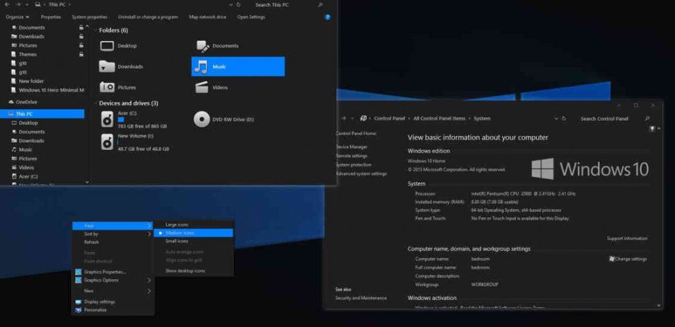Click the Control Panel icon in the address bar
Screen dimensions: 675x327
tap(363, 118)
